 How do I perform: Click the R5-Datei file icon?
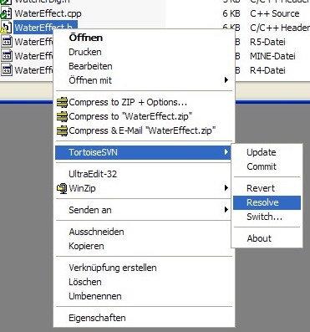(7, 42)
